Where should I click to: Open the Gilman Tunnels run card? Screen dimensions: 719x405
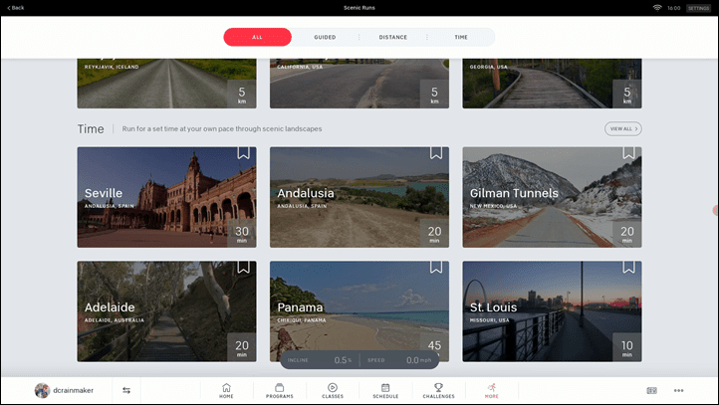552,197
